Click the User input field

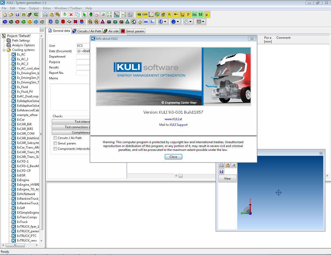pos(83,46)
